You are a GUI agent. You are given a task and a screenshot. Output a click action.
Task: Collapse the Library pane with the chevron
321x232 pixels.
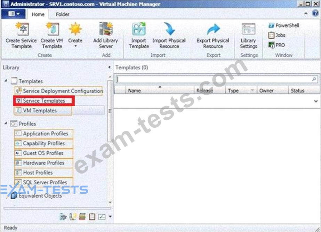tap(109, 67)
